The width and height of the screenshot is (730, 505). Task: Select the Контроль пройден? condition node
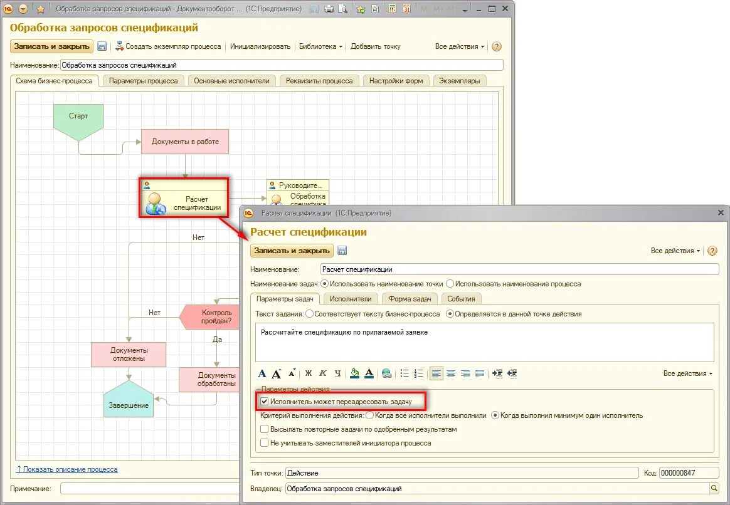click(x=209, y=317)
